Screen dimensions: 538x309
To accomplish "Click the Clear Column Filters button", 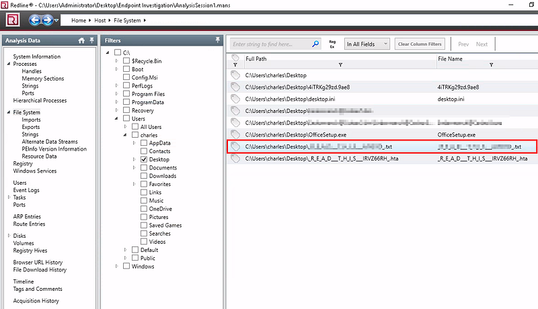I will [x=420, y=44].
